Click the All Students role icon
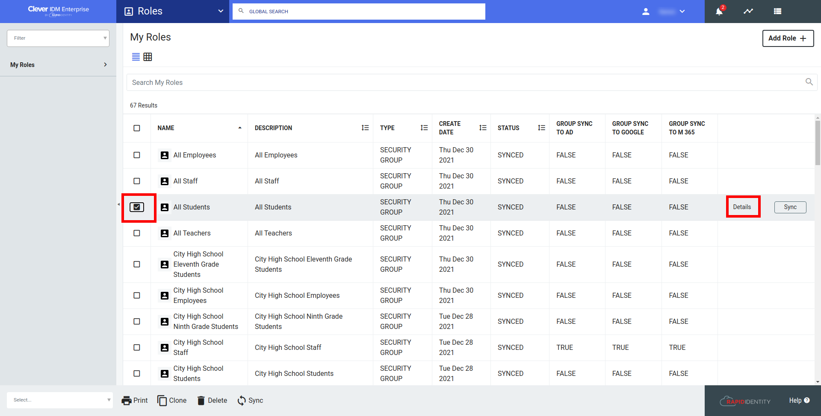The width and height of the screenshot is (821, 416). click(x=165, y=207)
